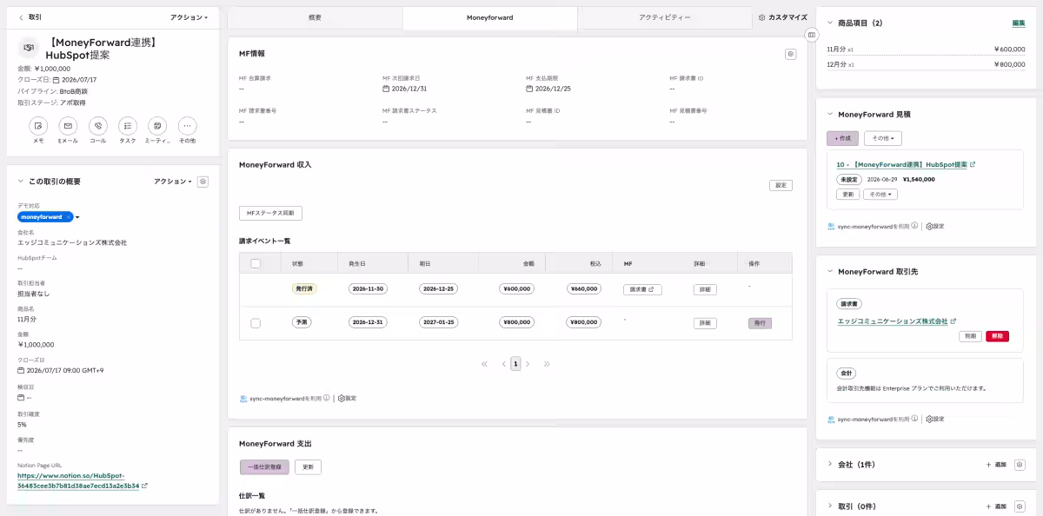This screenshot has height=516, width=1043.
Task: Go to the first page of events
Action: coord(484,364)
